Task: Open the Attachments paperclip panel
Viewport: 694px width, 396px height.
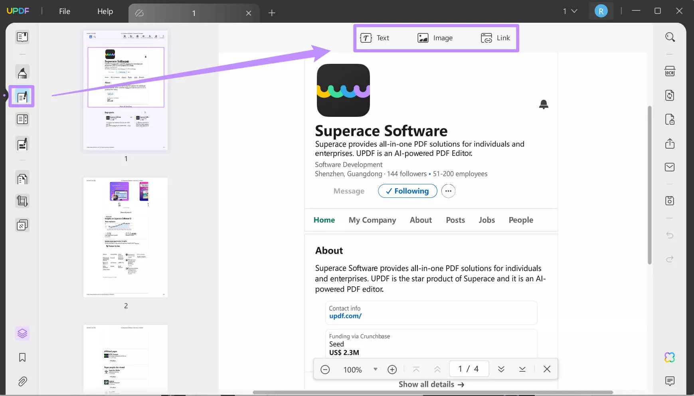Action: pyautogui.click(x=22, y=382)
